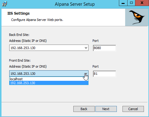
Task: Maximize the setup window
Action: click(131, 3)
